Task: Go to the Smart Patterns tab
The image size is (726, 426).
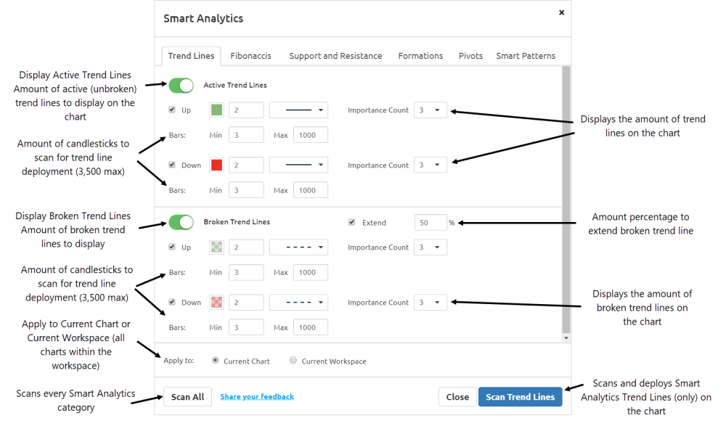Action: pyautogui.click(x=526, y=56)
